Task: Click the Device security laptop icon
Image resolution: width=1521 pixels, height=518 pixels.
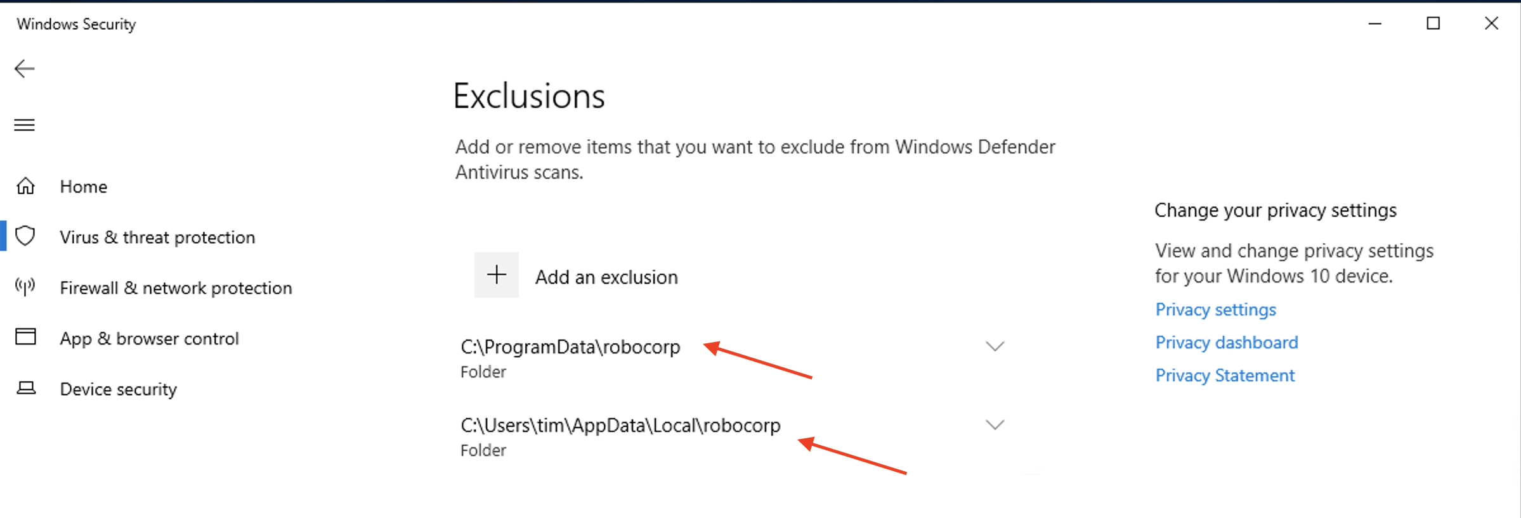Action: coord(26,388)
